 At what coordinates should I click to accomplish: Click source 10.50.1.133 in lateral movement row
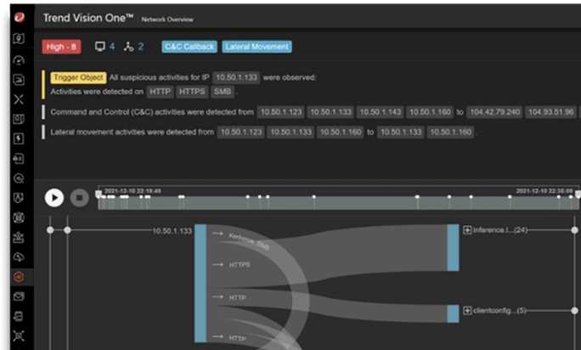click(x=290, y=132)
